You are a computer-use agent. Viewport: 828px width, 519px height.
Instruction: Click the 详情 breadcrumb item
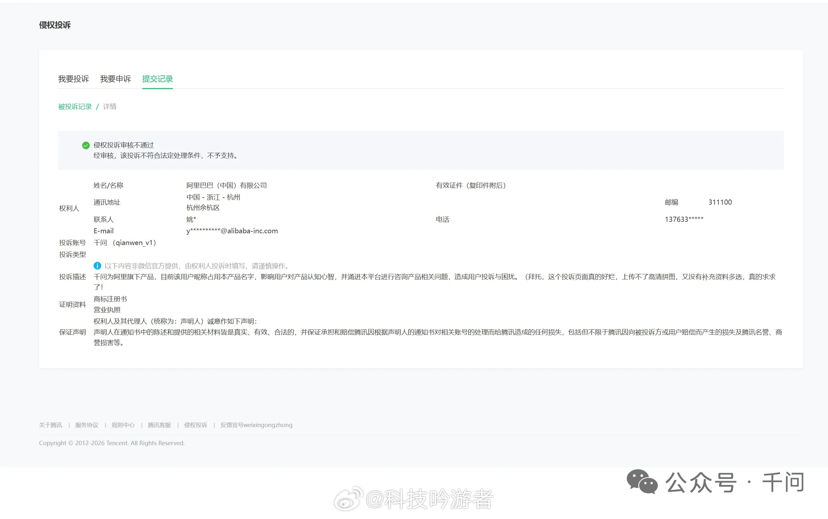pyautogui.click(x=110, y=106)
